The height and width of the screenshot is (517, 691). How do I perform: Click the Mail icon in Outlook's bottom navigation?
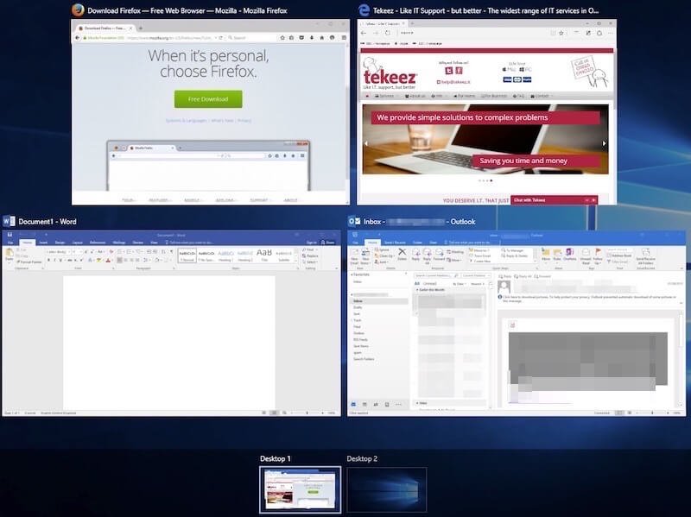353,404
